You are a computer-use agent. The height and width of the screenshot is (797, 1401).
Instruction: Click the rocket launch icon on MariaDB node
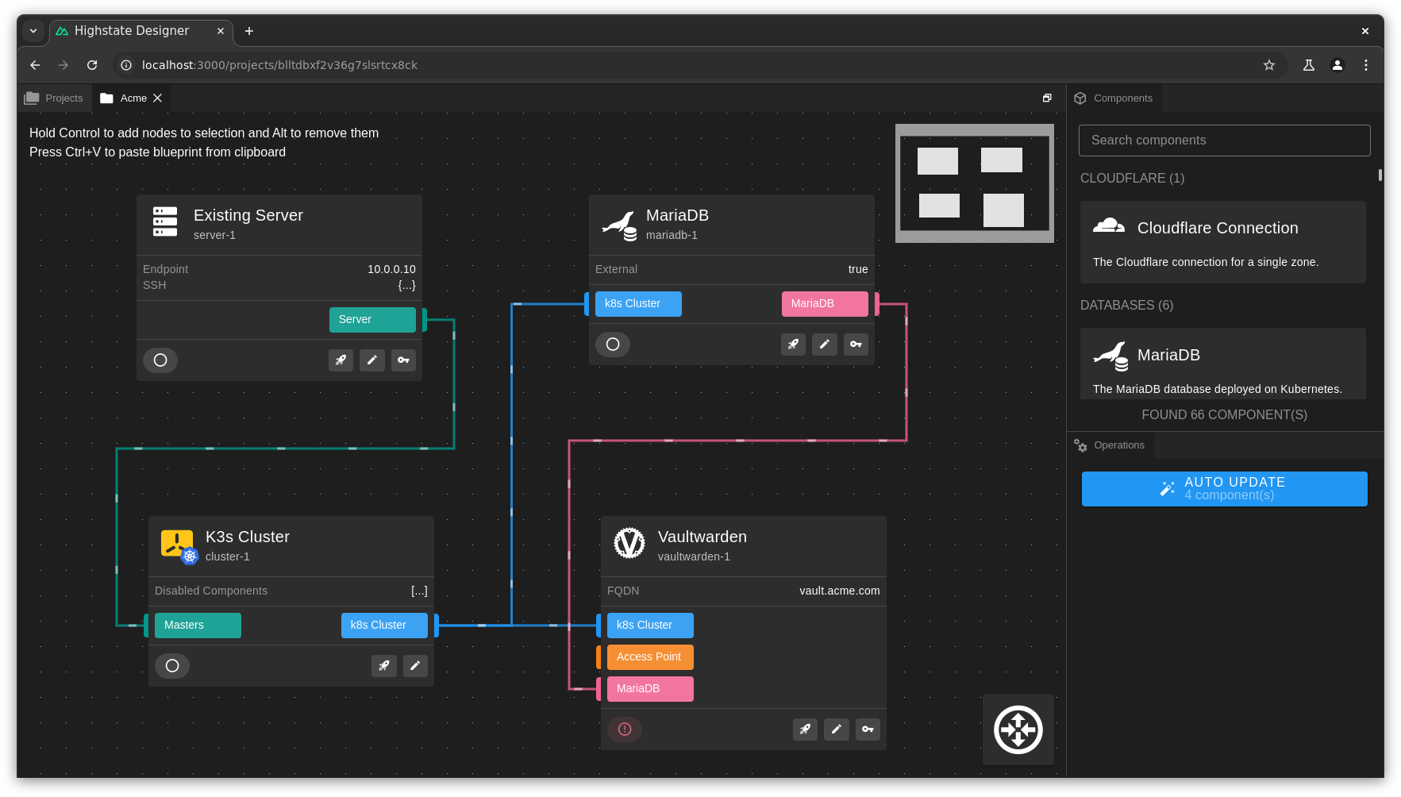pos(793,345)
